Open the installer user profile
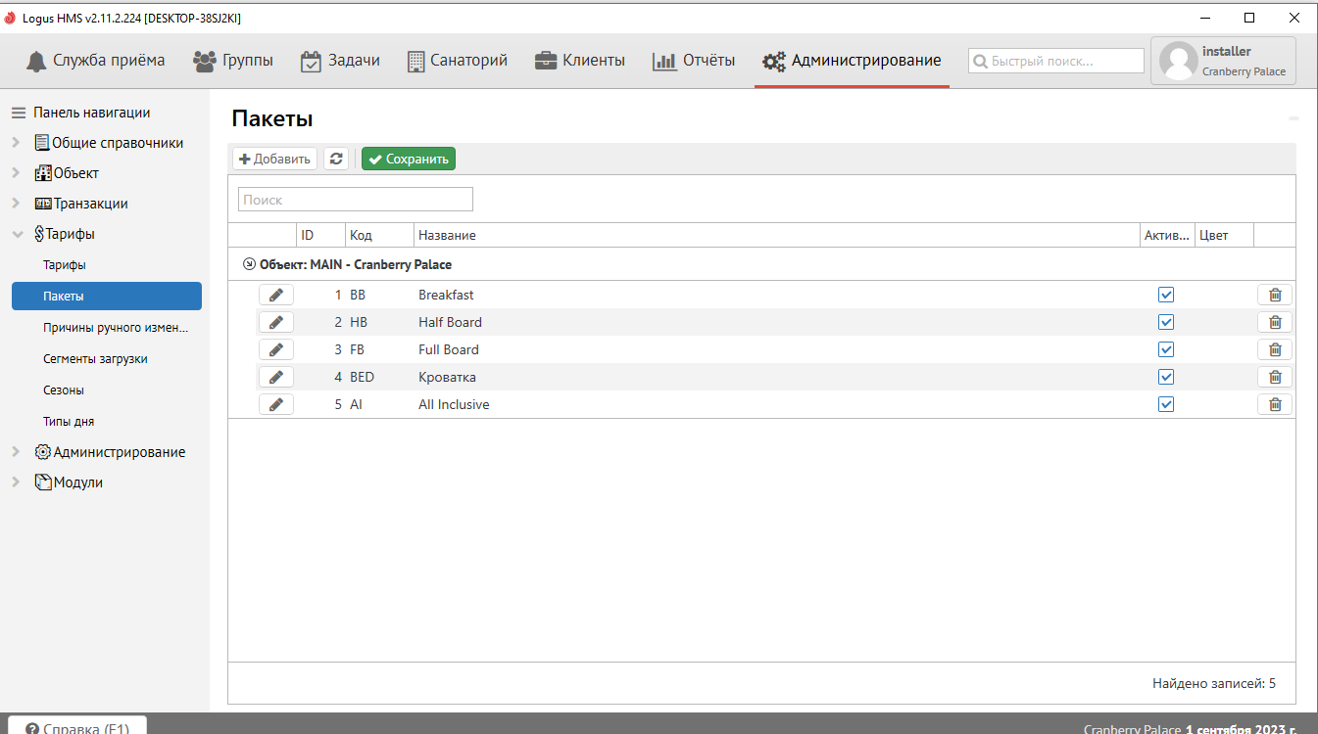The height and width of the screenshot is (734, 1318). [x=1223, y=61]
